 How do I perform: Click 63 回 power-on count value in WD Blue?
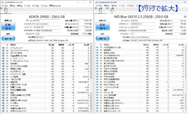(180, 30)
